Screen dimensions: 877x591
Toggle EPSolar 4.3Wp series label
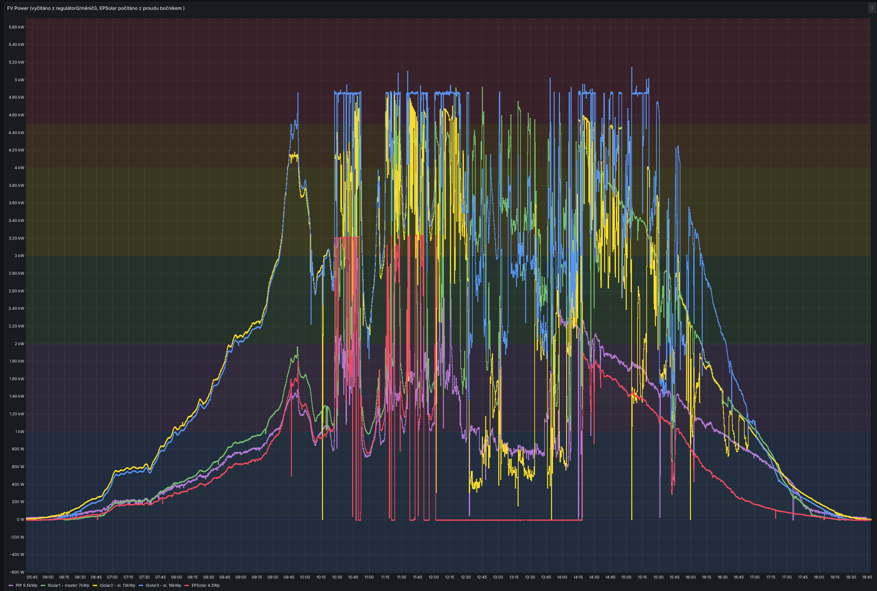(205, 585)
